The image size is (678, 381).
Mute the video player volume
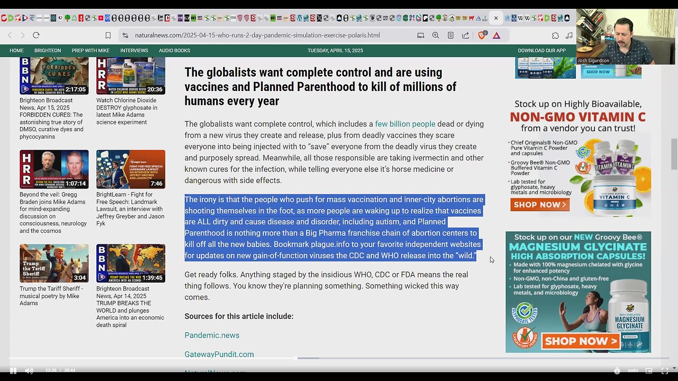[x=29, y=371]
